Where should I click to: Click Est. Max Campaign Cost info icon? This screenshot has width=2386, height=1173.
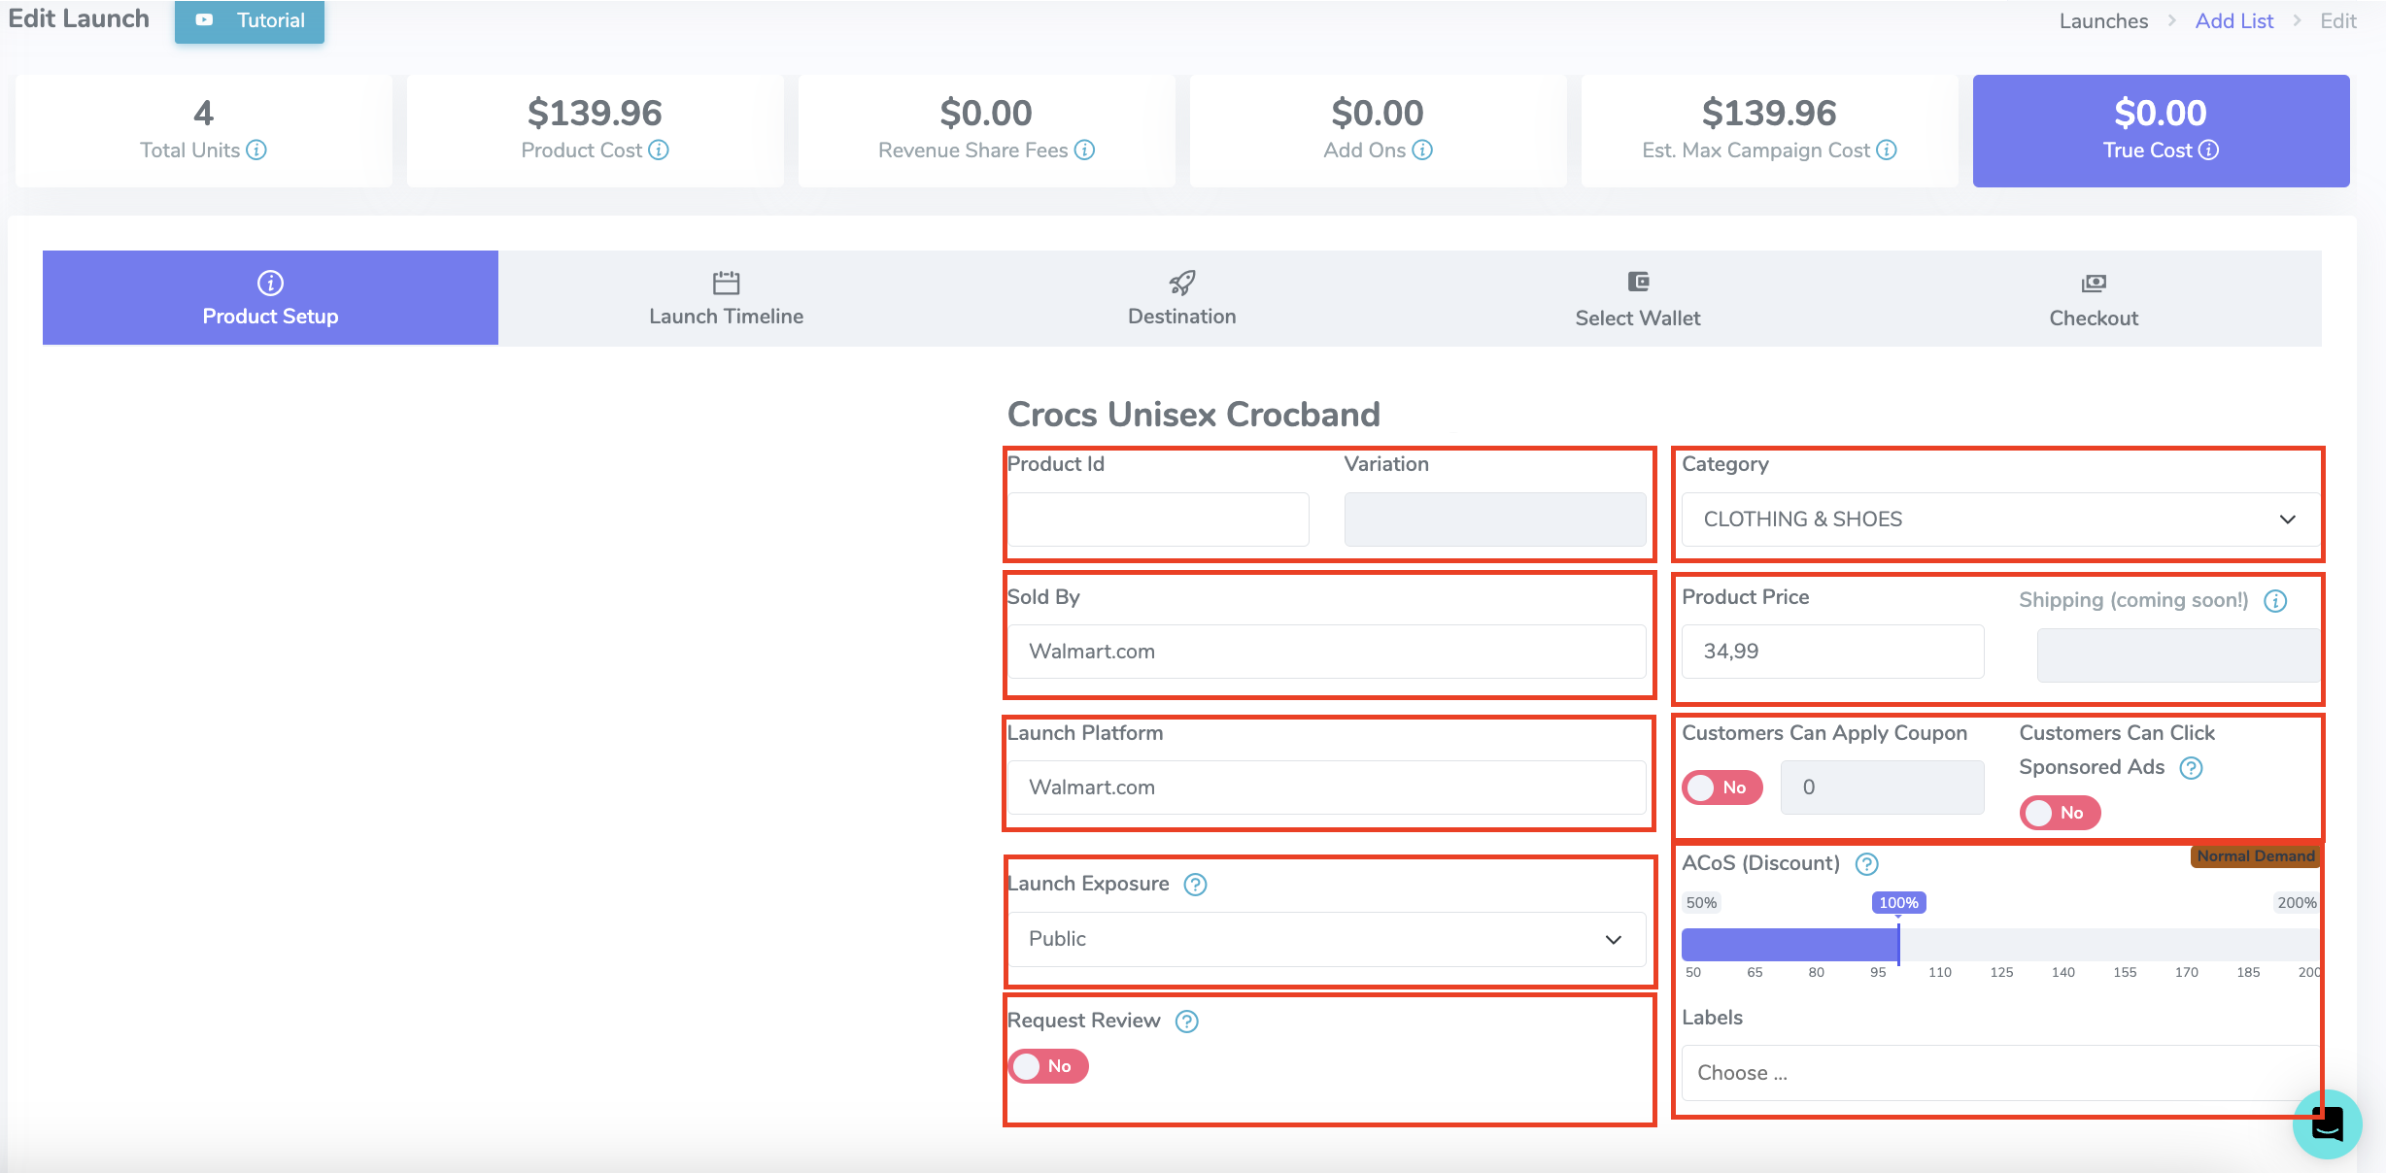[x=1887, y=151]
